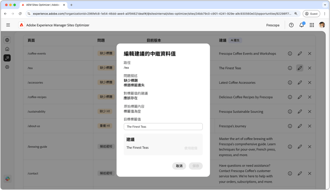Viewport: 330px width, 190px height.
Task: Dismiss the /about-us suggestion
Action: [310, 126]
